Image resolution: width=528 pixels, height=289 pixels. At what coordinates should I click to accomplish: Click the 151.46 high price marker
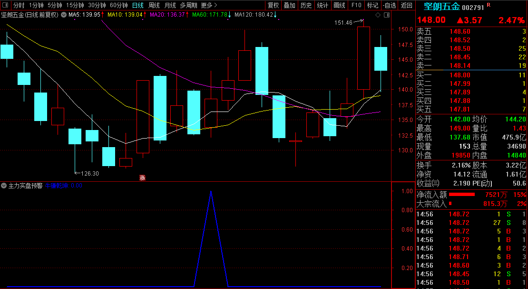click(x=343, y=22)
